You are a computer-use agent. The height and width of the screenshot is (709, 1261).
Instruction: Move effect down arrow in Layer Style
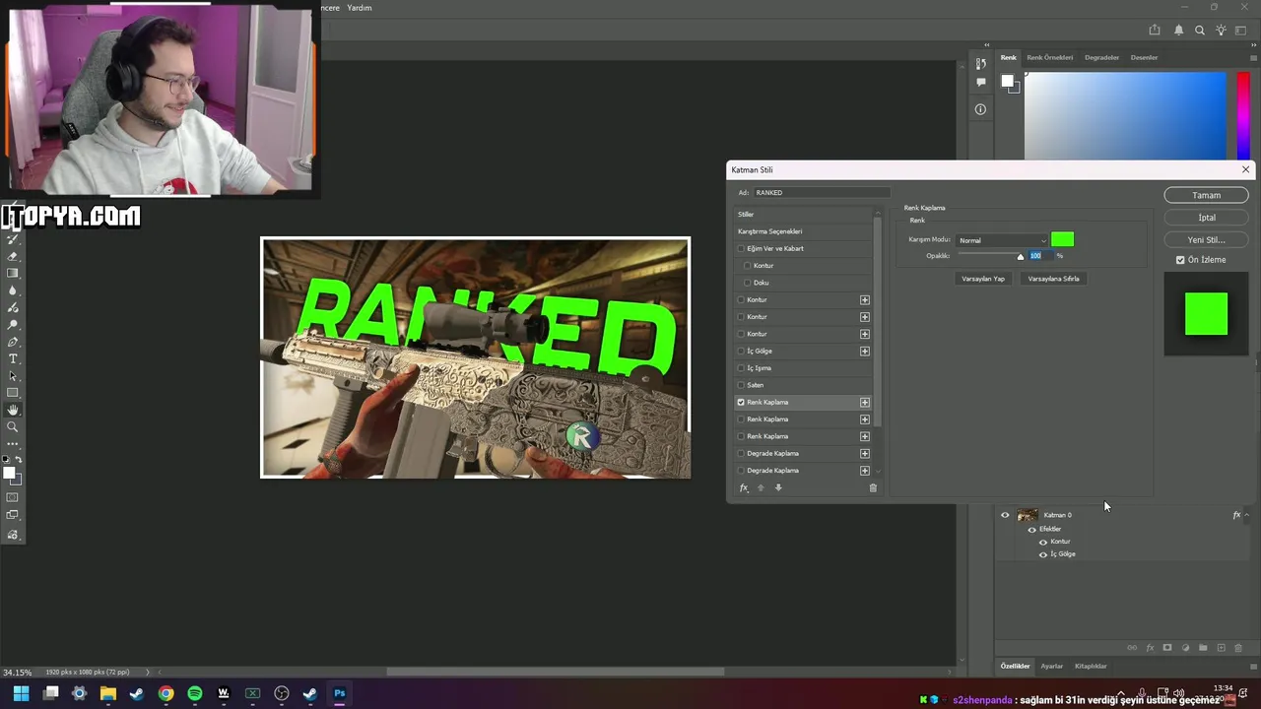click(778, 487)
